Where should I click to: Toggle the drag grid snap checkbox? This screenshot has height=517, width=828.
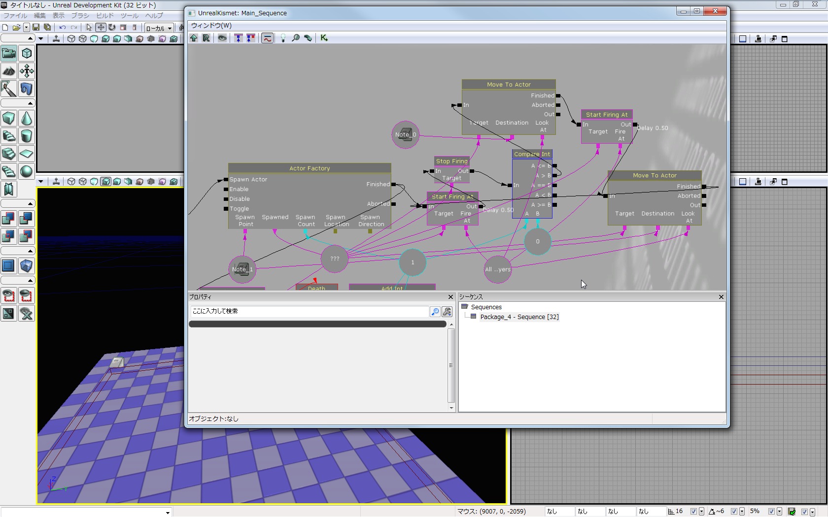point(693,512)
